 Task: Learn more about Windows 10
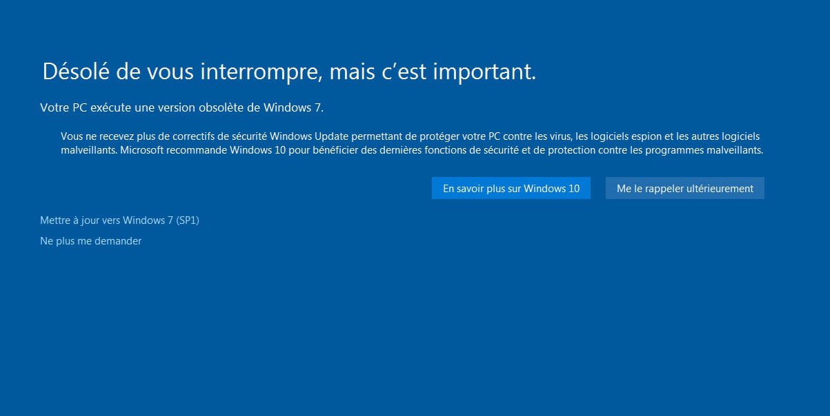point(511,188)
